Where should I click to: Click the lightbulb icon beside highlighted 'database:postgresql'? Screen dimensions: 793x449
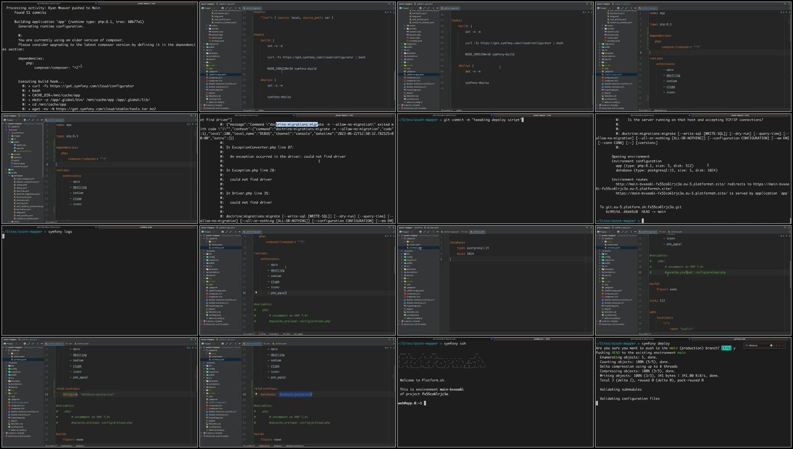pyautogui.click(x=256, y=394)
